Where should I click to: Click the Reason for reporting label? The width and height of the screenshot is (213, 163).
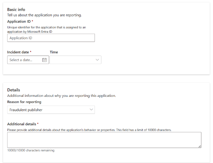click(24, 102)
